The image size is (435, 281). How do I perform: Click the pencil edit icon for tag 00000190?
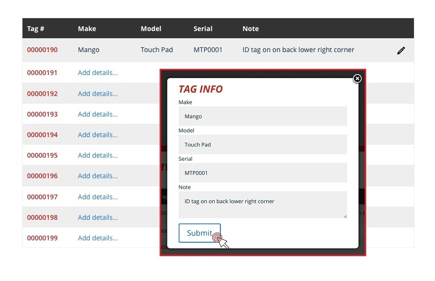pyautogui.click(x=401, y=50)
